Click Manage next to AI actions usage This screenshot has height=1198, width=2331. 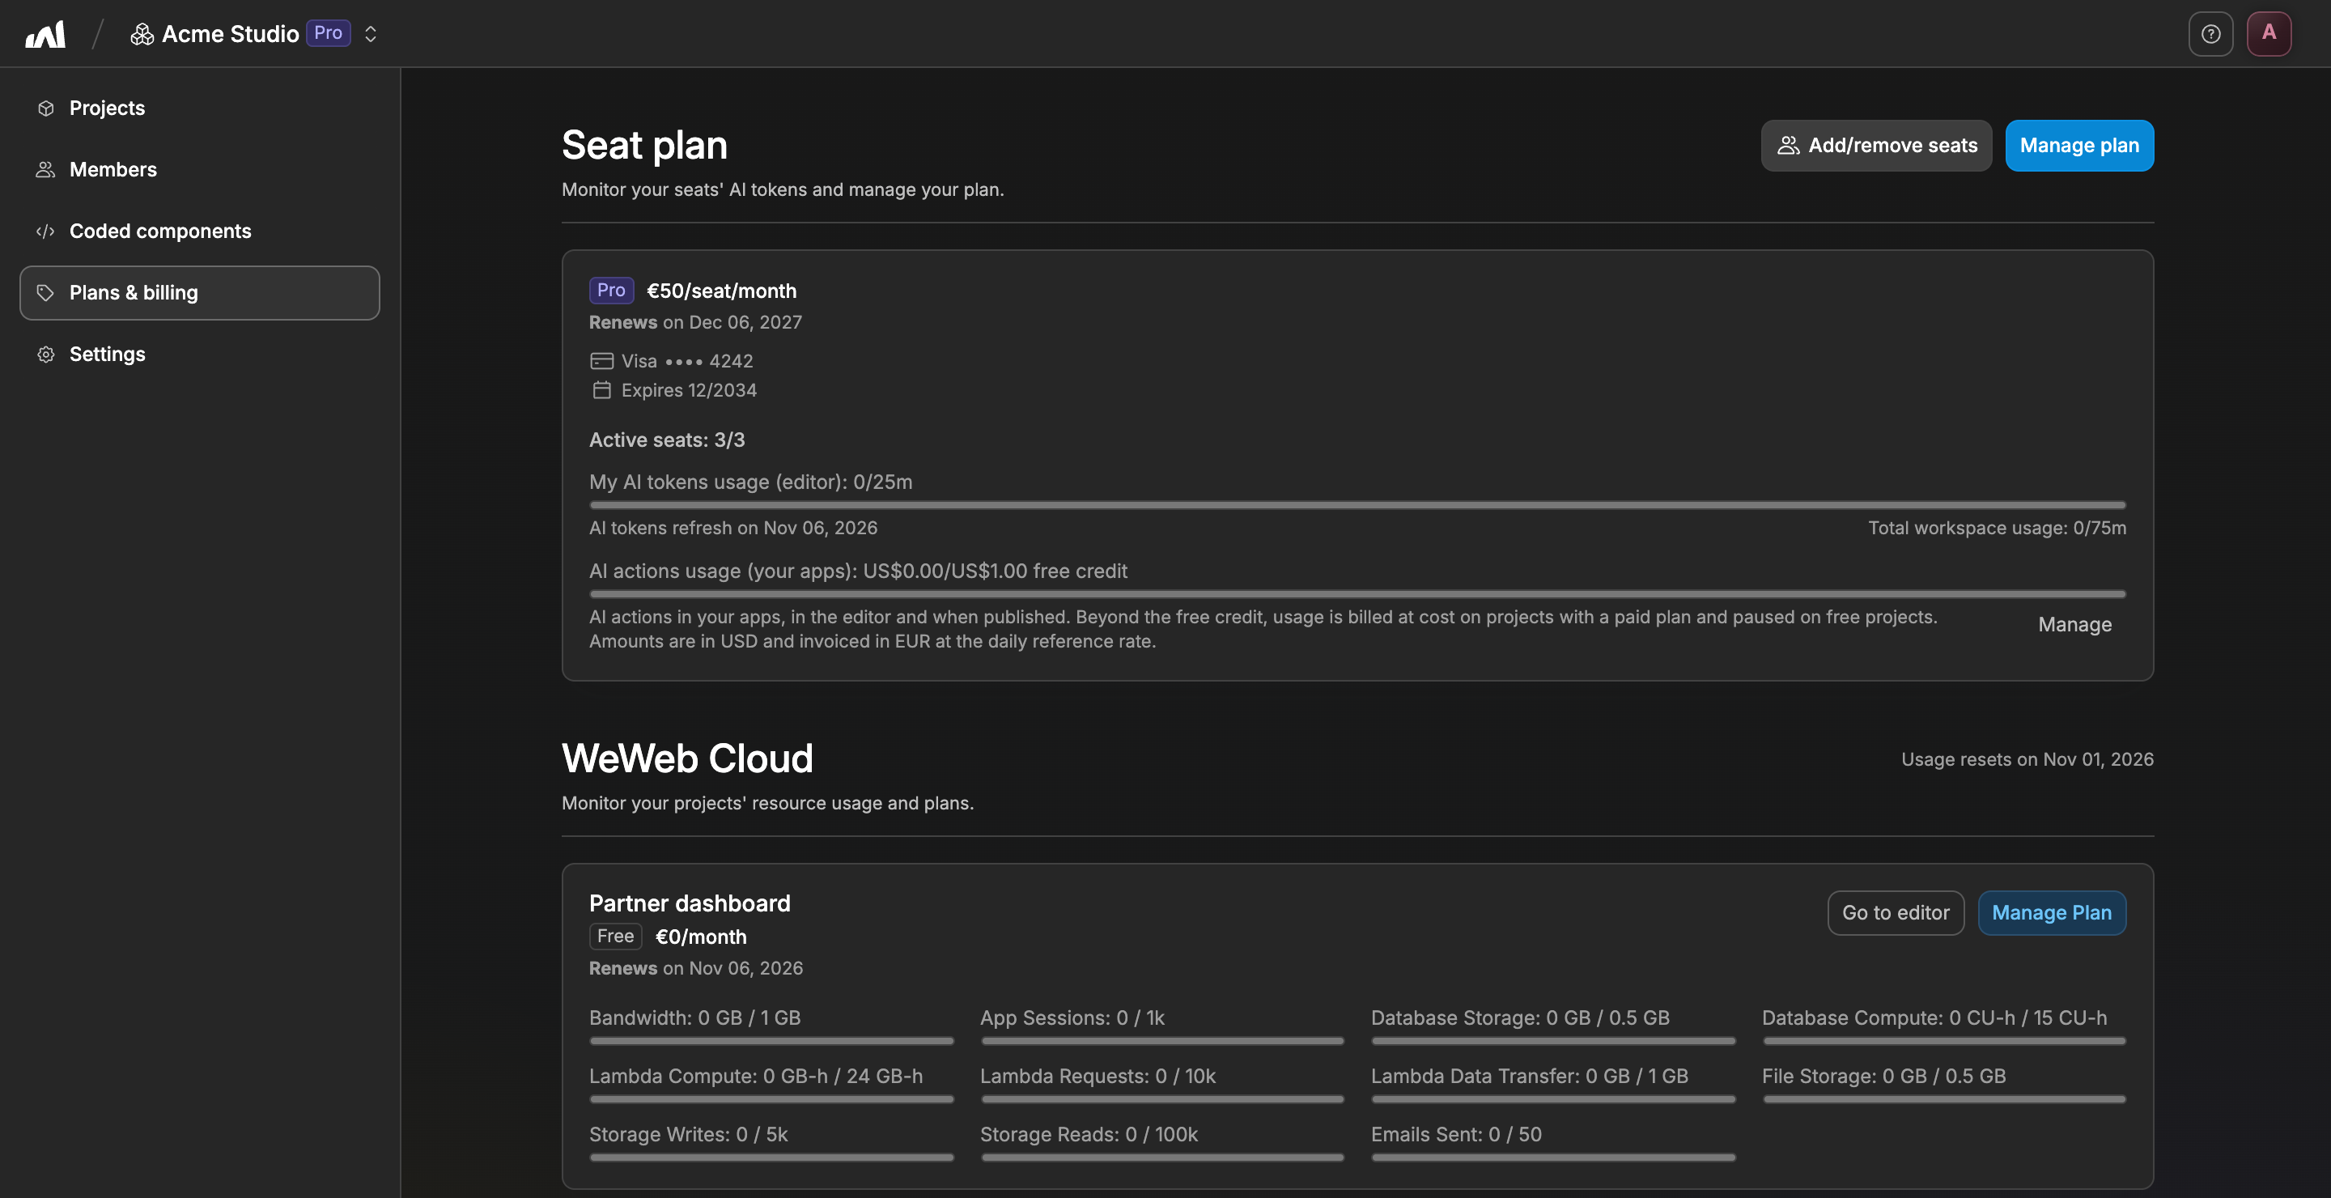pyautogui.click(x=2074, y=625)
